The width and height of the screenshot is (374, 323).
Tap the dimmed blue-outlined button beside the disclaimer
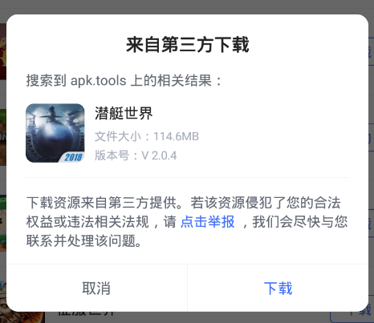[371, 224]
